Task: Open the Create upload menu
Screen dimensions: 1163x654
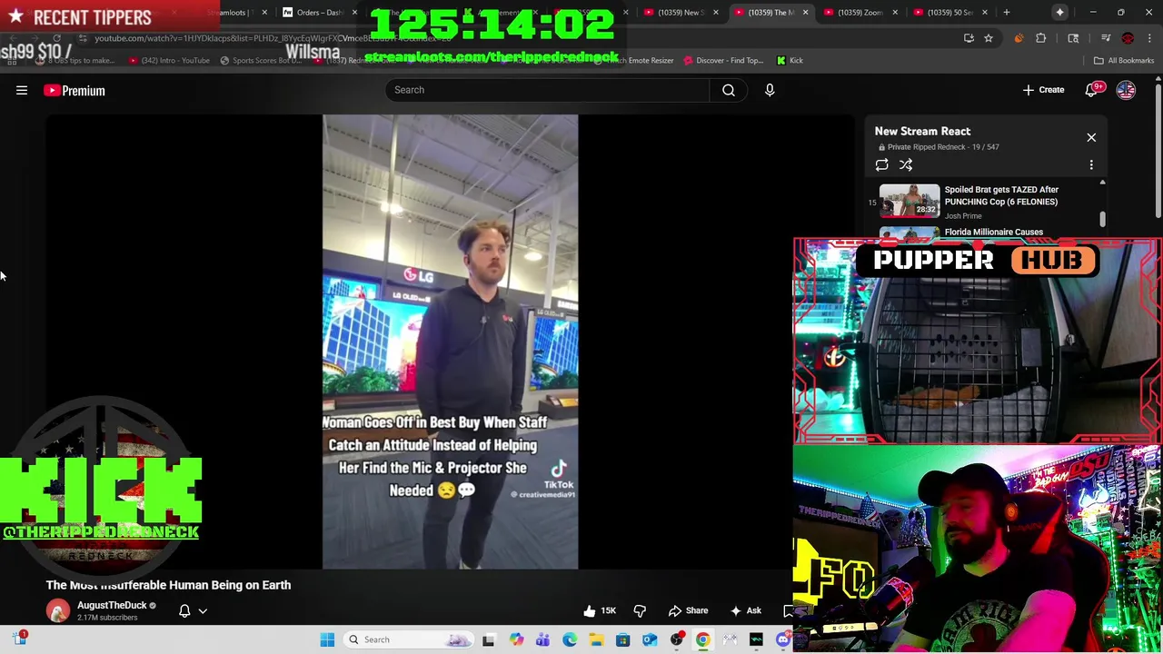Action: (1043, 90)
